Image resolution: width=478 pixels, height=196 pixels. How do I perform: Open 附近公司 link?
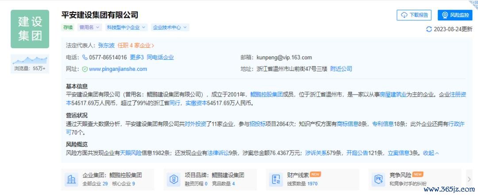pyautogui.click(x=341, y=69)
